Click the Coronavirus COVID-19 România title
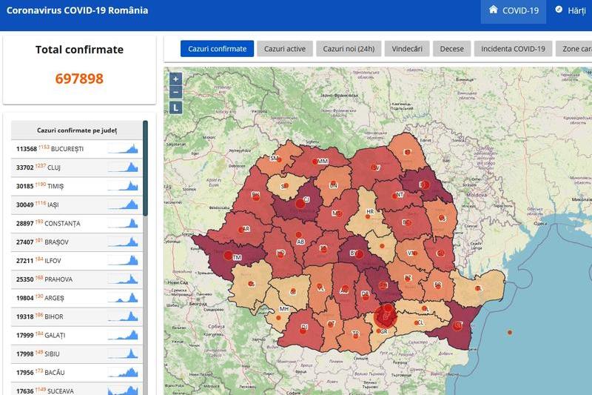Image resolution: width=592 pixels, height=395 pixels. coord(77,11)
